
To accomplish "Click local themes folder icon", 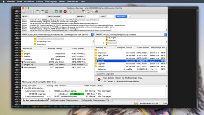I will [22, 57].
